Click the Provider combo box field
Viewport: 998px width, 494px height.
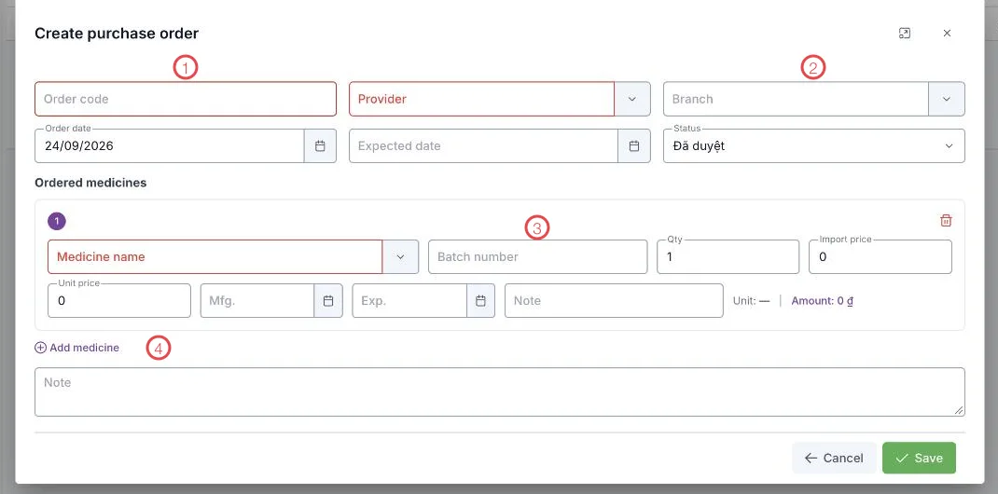(482, 99)
